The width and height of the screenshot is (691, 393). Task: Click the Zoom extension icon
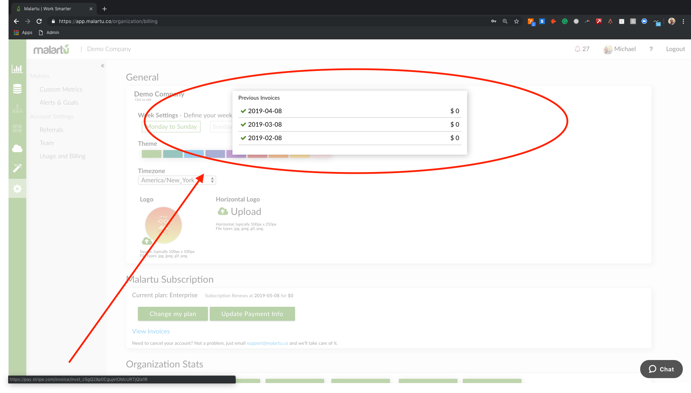point(644,21)
